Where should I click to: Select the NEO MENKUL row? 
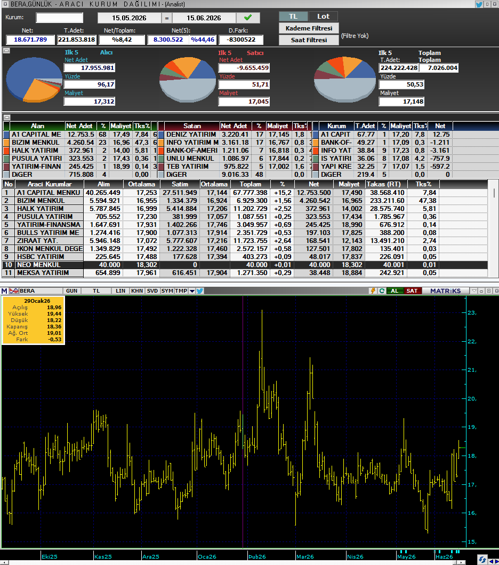[245, 265]
